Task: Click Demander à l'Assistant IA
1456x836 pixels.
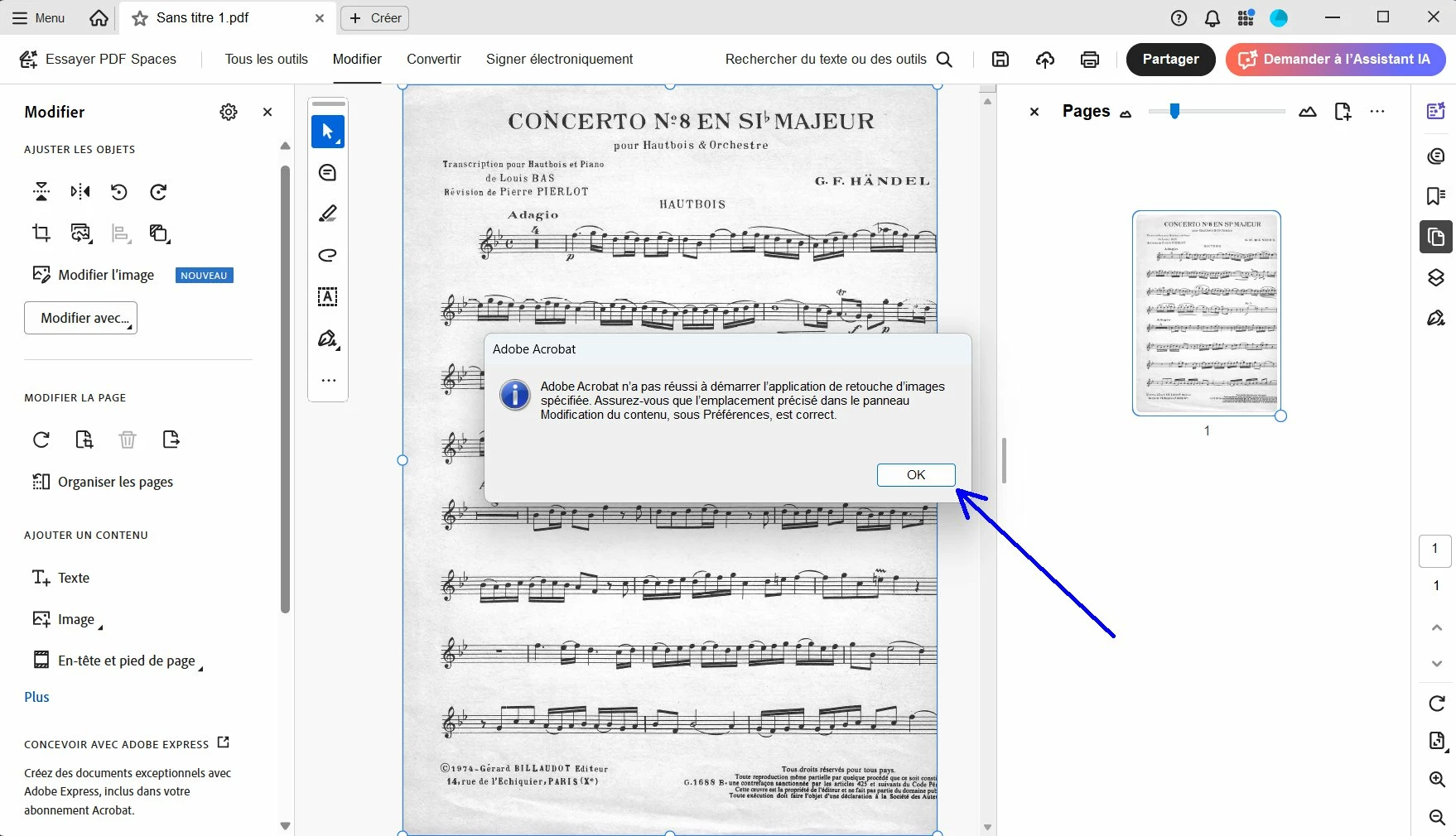Action: tap(1335, 59)
